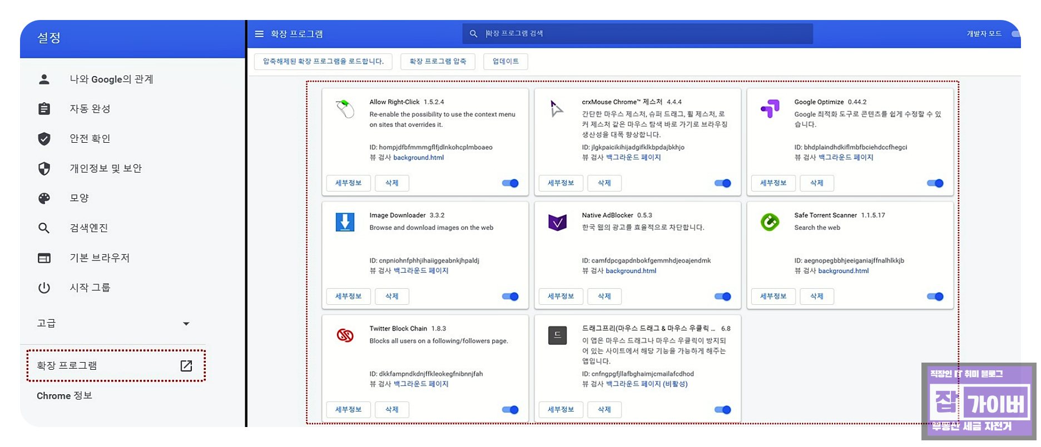Open 개인정보 및 보안 settings
Image resolution: width=1041 pixels, height=447 pixels.
[x=106, y=168]
